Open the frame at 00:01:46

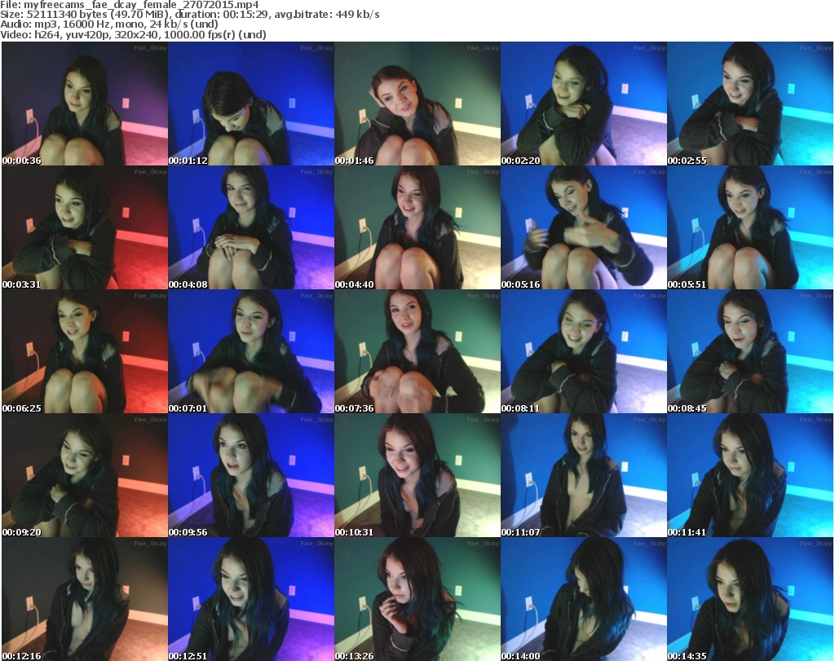point(417,104)
